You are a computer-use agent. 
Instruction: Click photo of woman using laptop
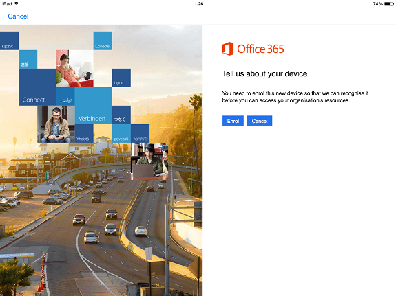pyautogui.click(x=149, y=161)
